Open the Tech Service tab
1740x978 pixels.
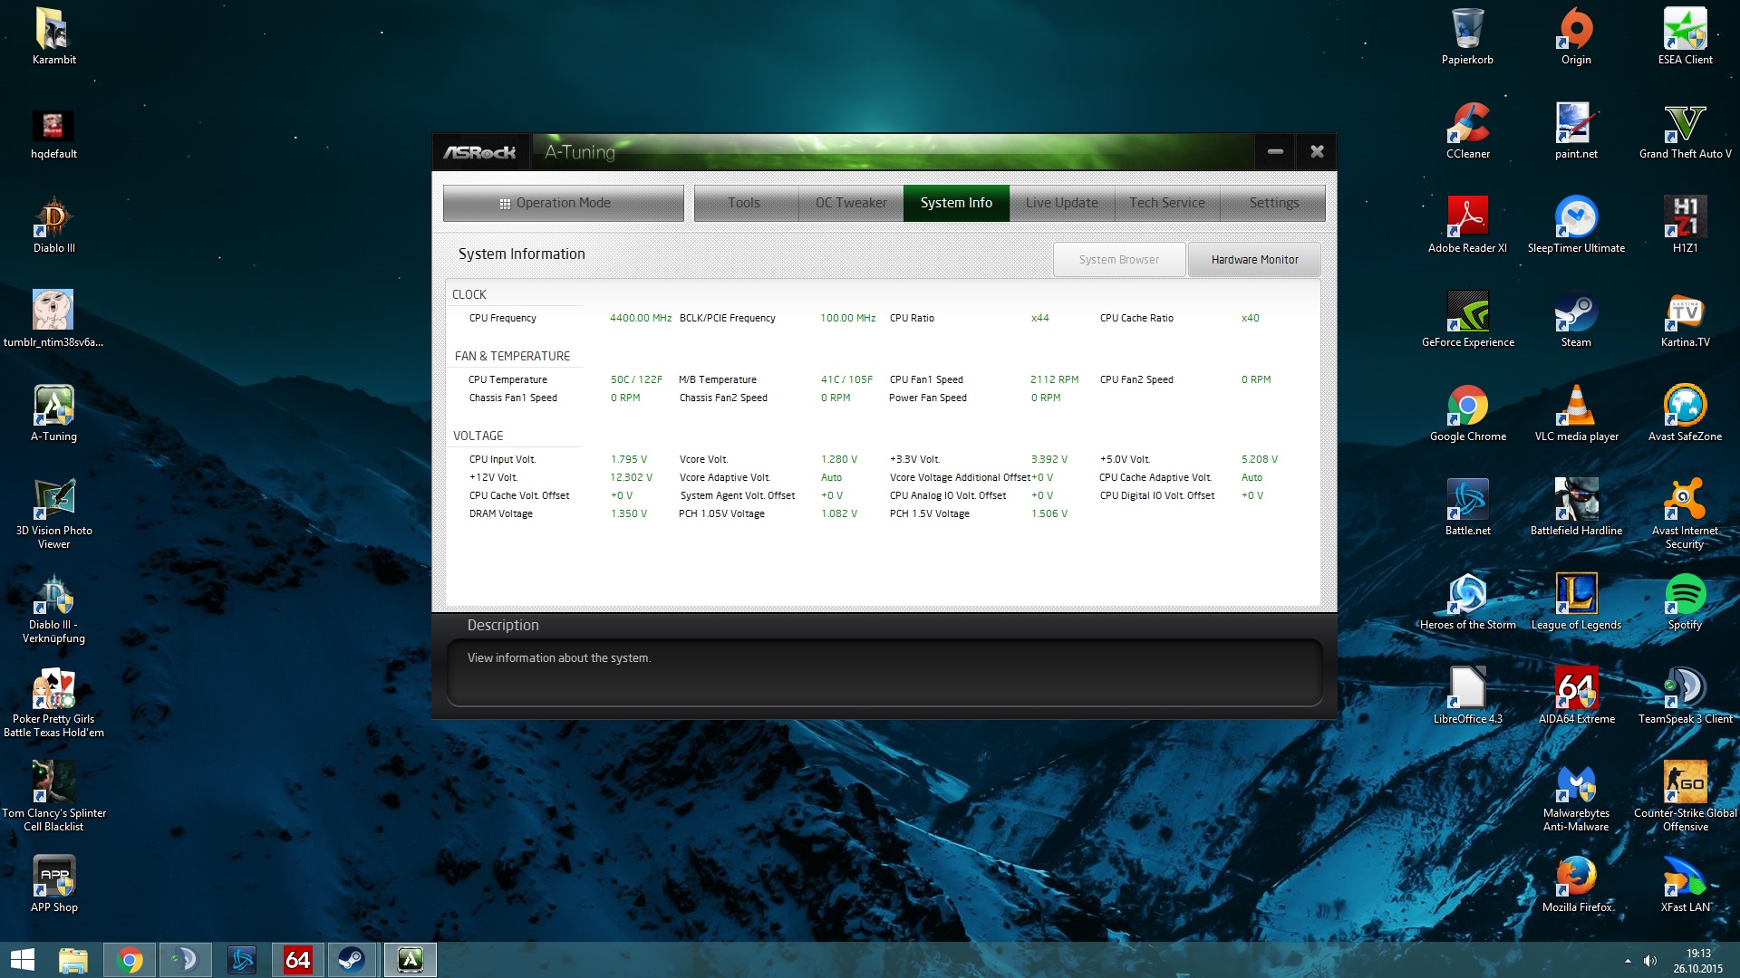point(1166,203)
